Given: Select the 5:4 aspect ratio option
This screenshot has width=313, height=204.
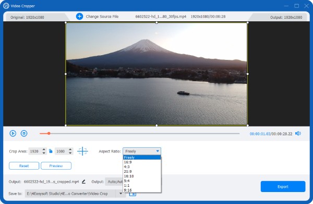Looking at the screenshot, I should point(142,181).
